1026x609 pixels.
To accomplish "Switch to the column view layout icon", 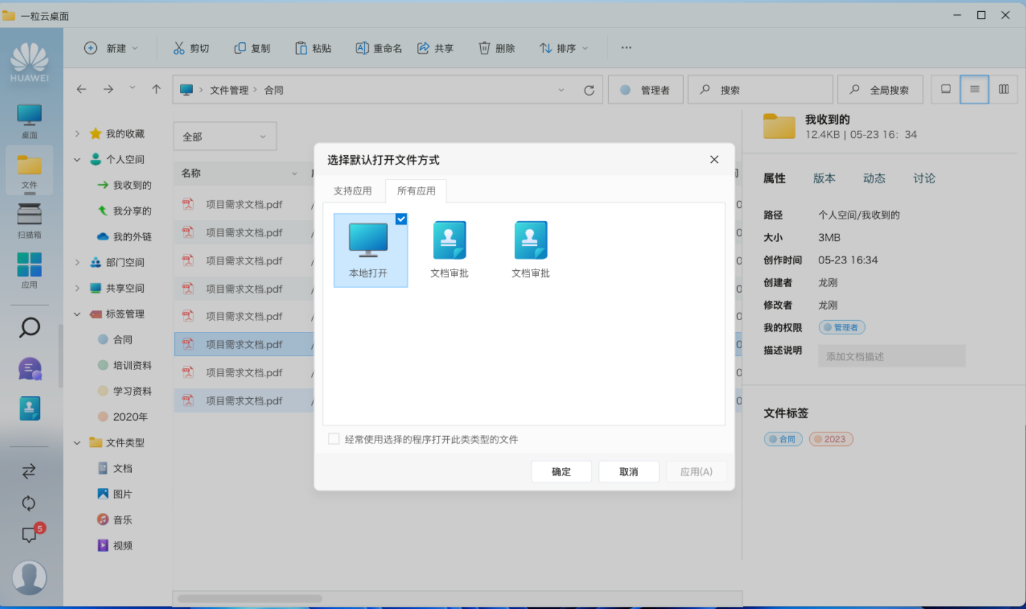I will click(1004, 89).
